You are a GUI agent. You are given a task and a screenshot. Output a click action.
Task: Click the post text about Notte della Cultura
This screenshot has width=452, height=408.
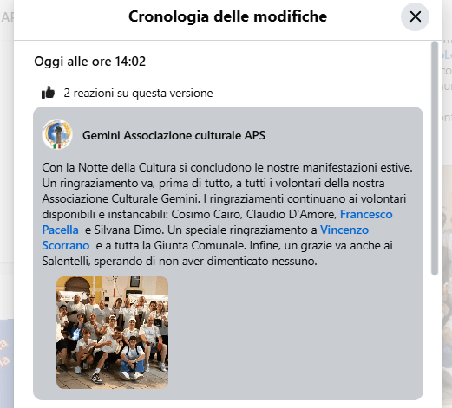[227, 214]
